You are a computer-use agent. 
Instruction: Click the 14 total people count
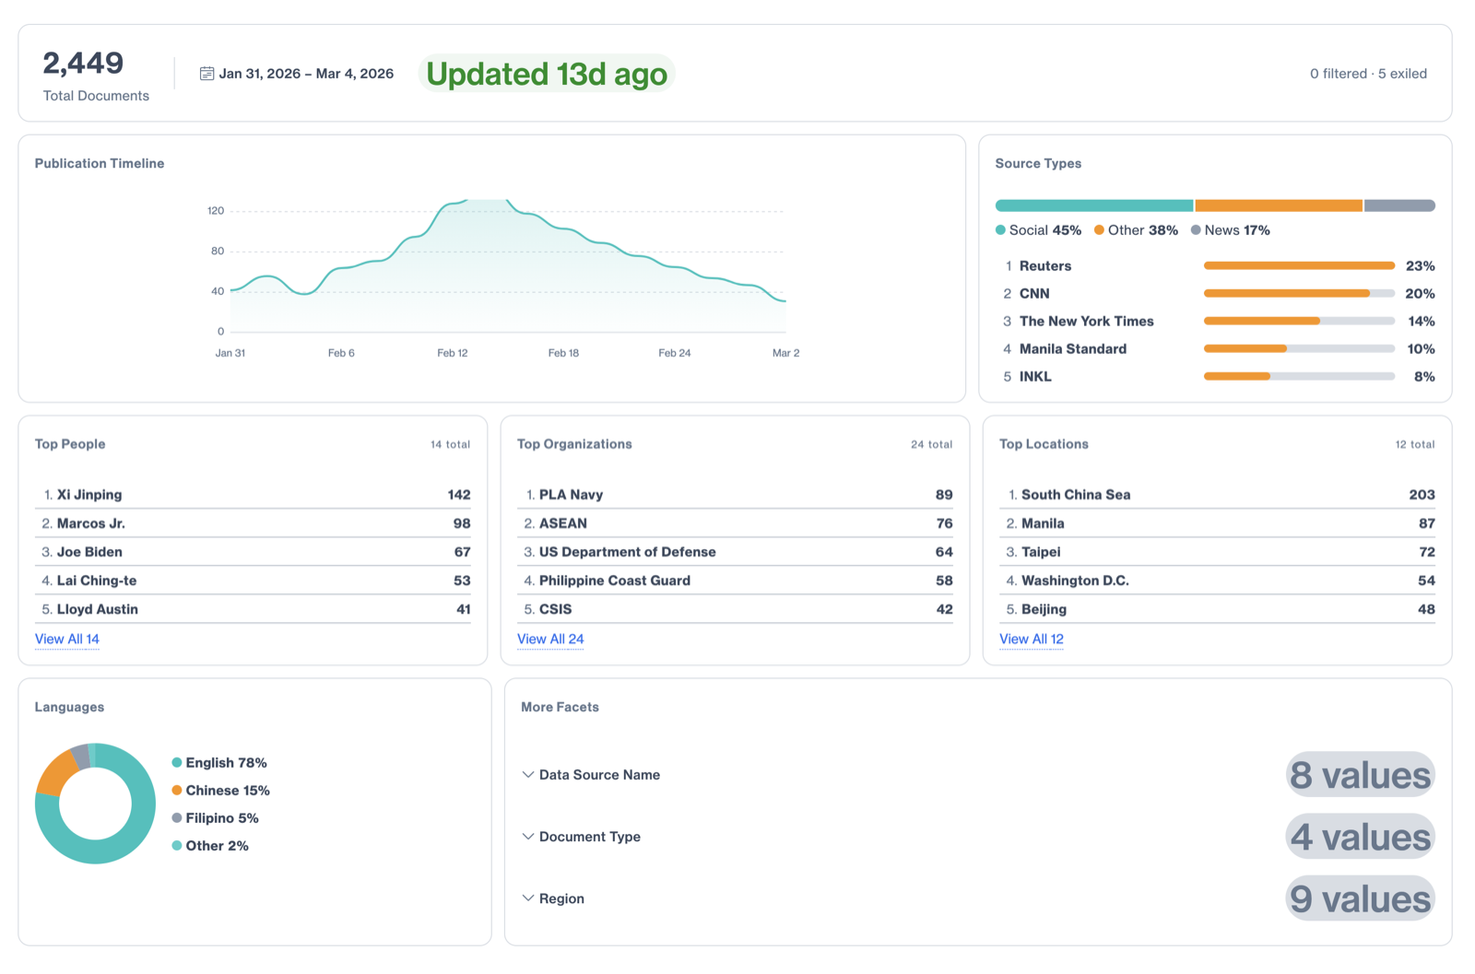(x=450, y=444)
